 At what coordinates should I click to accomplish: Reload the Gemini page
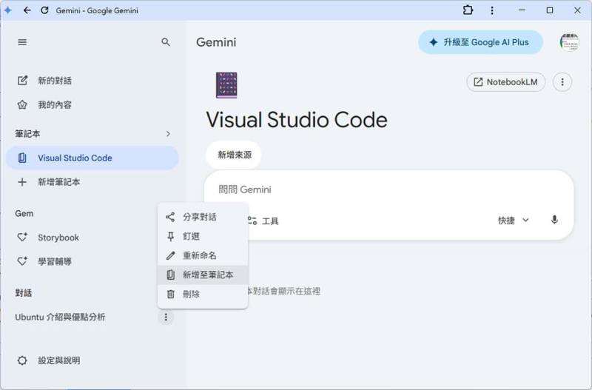[x=44, y=10]
